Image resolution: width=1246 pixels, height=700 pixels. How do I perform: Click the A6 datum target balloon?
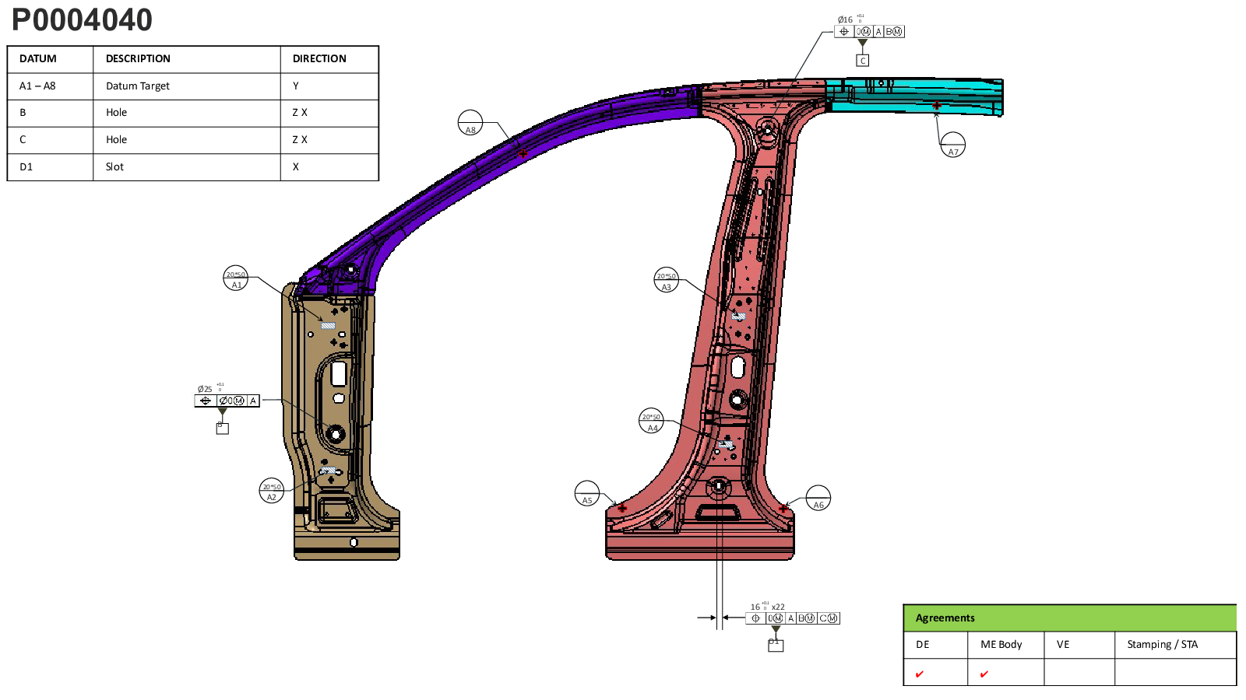click(818, 498)
